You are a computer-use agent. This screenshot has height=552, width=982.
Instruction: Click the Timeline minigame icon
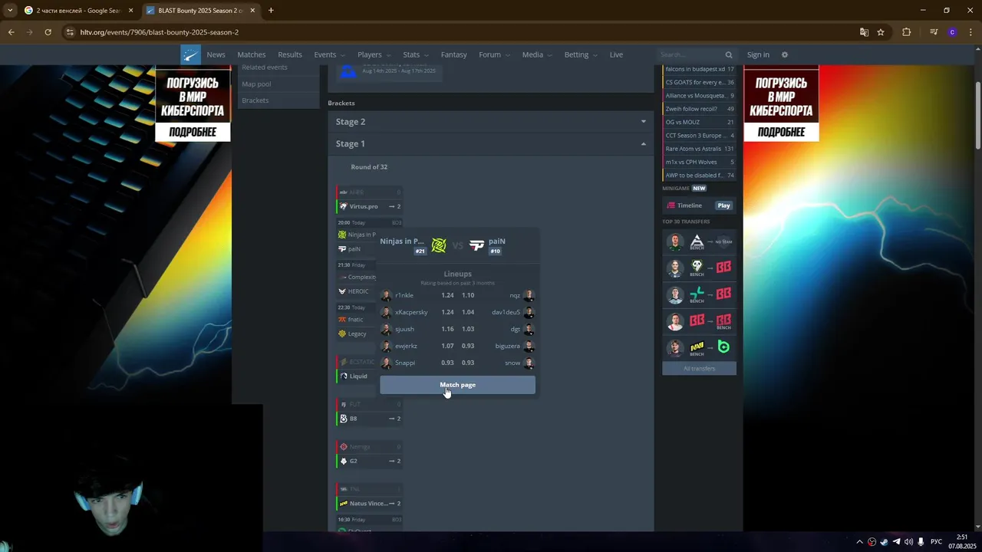pos(671,205)
